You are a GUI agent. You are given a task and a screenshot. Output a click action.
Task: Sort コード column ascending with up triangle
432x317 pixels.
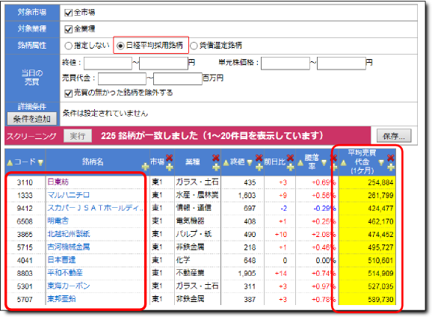(10, 163)
